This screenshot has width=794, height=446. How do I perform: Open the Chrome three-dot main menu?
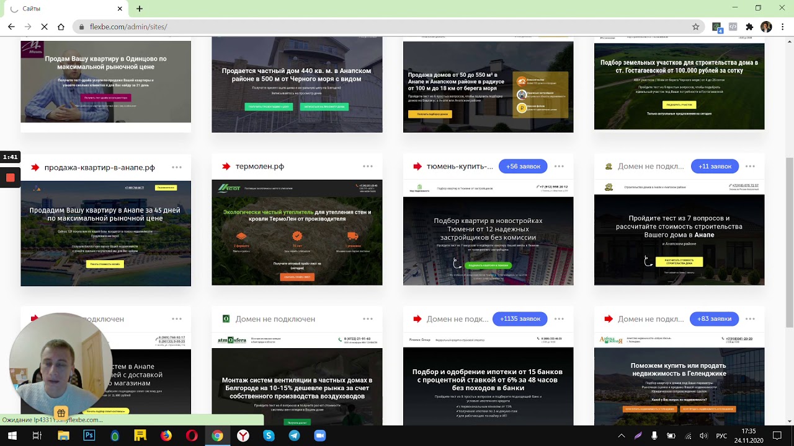tap(783, 27)
